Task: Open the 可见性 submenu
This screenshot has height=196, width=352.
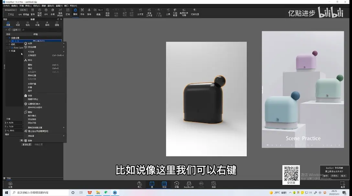Action: pos(44,52)
